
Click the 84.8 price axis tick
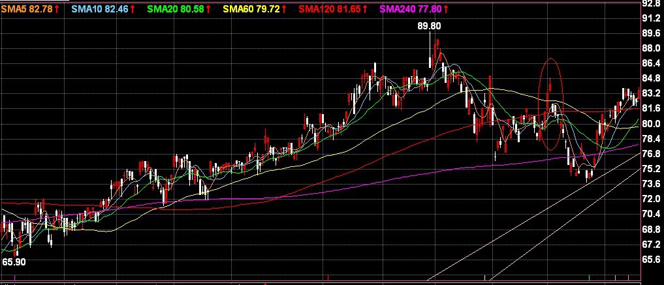click(x=651, y=78)
